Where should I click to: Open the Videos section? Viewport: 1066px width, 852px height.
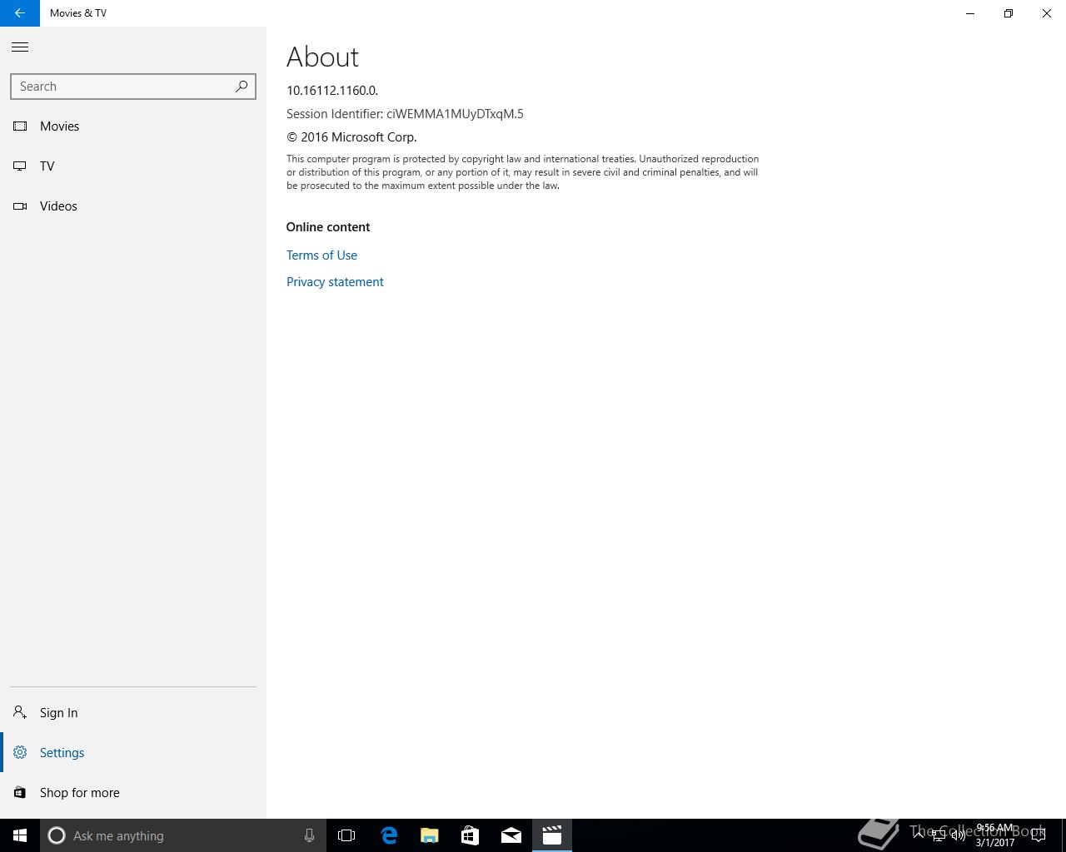[133, 206]
